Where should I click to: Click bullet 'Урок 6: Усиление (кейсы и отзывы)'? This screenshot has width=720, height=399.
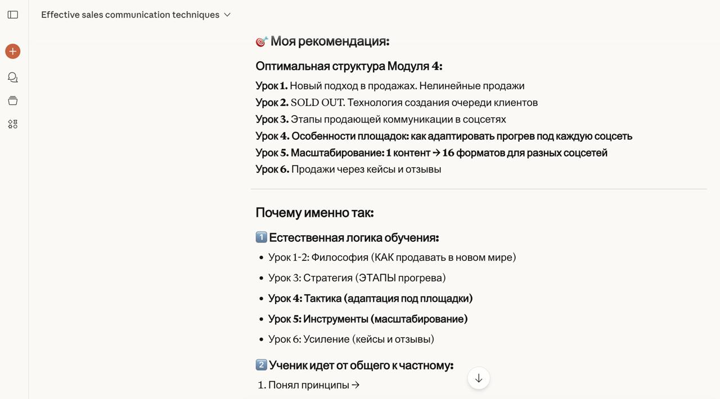click(x=351, y=339)
